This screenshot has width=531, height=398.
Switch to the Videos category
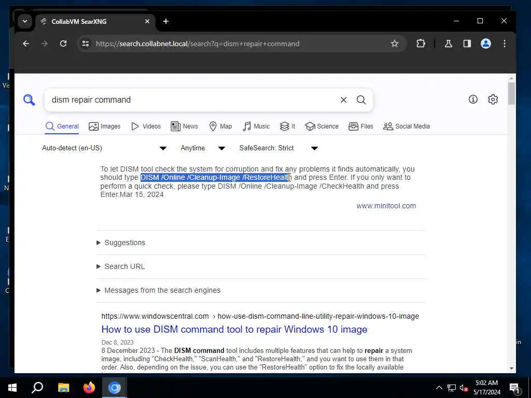(x=146, y=126)
